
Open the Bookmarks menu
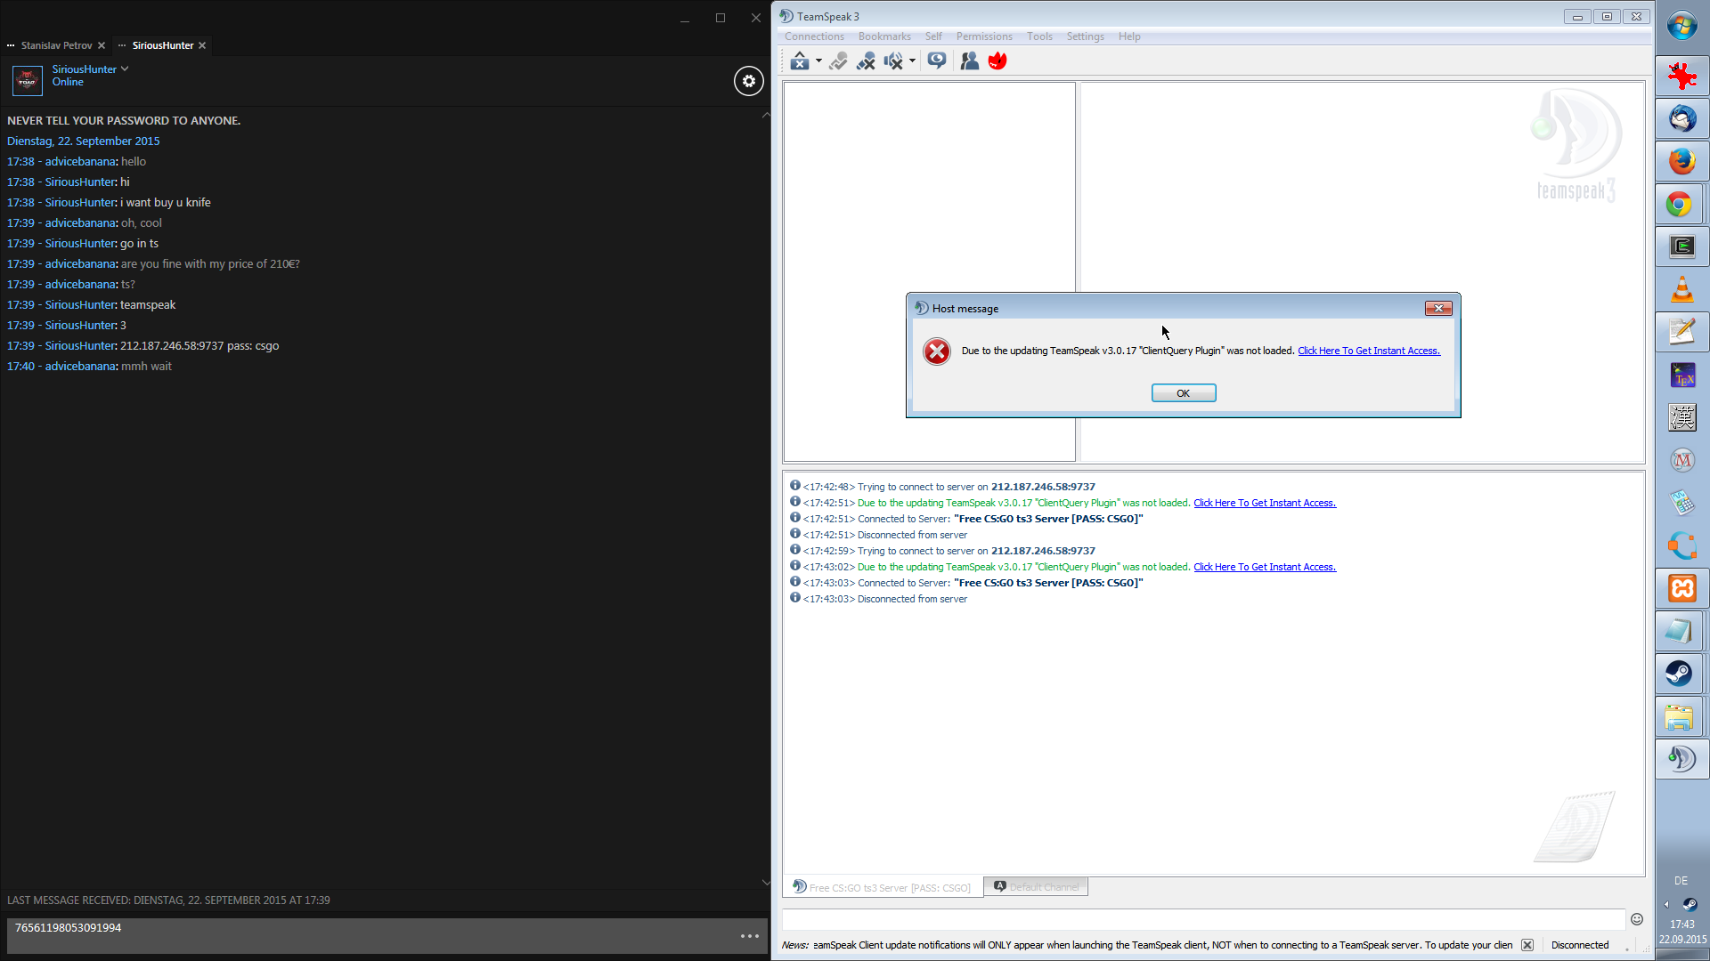click(883, 36)
